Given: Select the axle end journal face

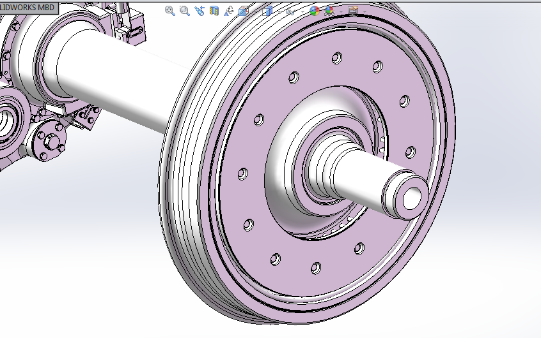Looking at the screenshot, I should [x=412, y=198].
